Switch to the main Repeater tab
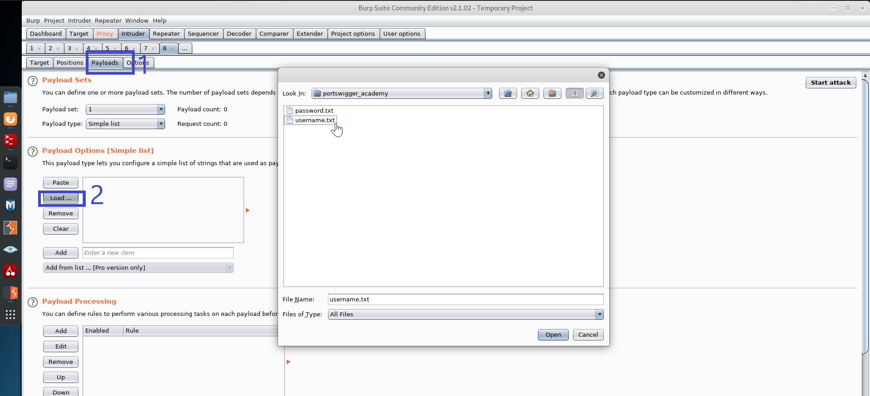Image resolution: width=870 pixels, height=396 pixels. 166,34
